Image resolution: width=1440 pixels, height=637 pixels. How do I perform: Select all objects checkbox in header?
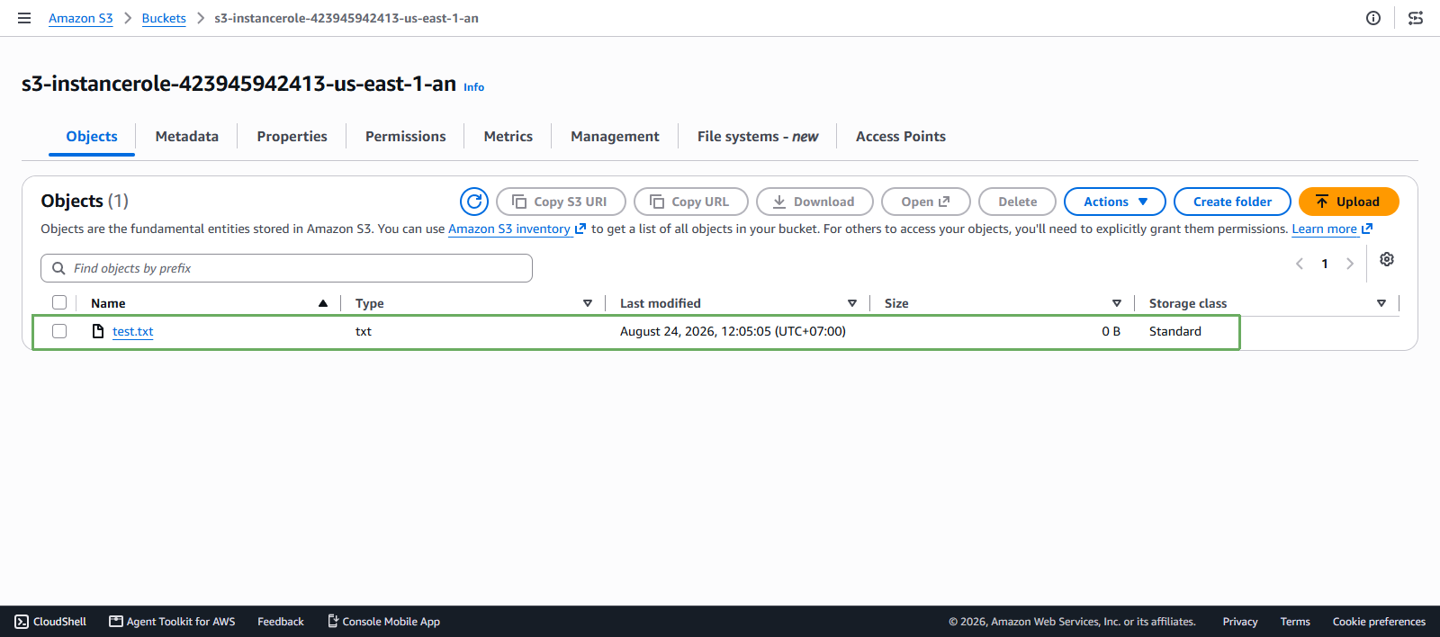tap(59, 303)
